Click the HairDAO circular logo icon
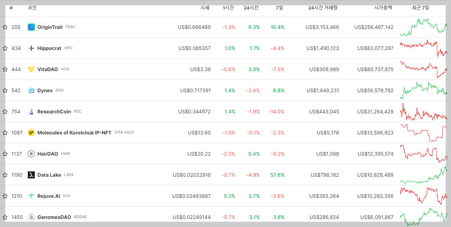The width and height of the screenshot is (451, 227). [x=31, y=154]
